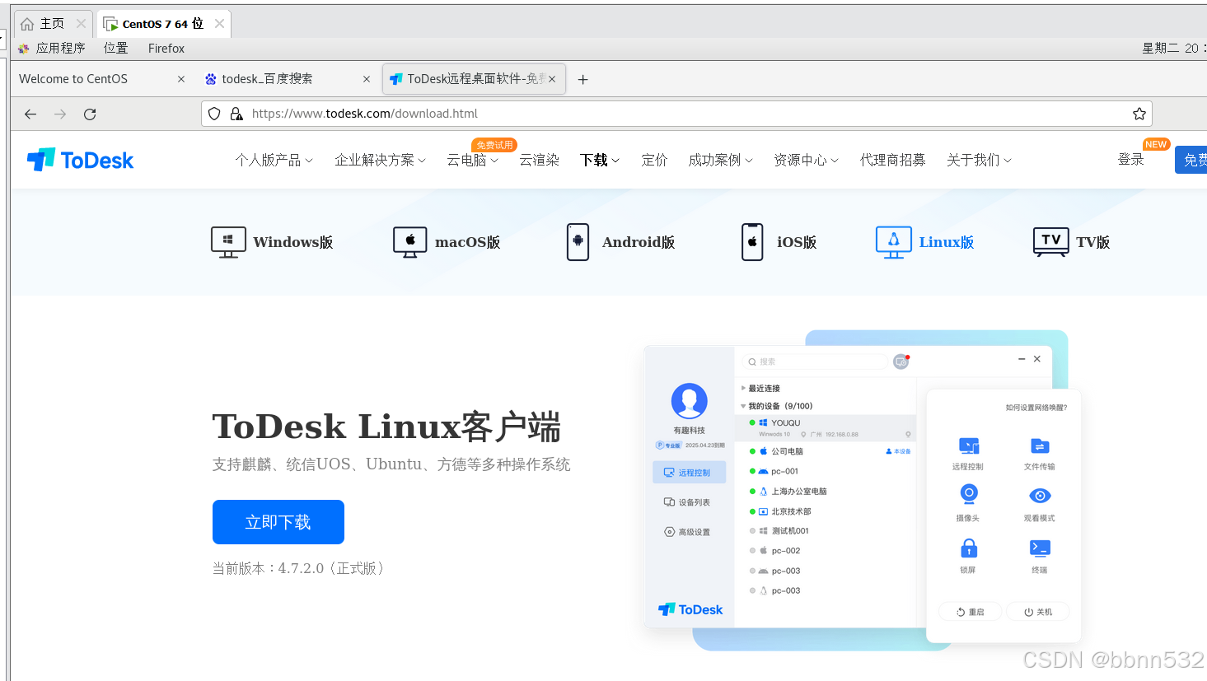Click the 登录 login link
This screenshot has width=1207, height=681.
click(x=1131, y=159)
